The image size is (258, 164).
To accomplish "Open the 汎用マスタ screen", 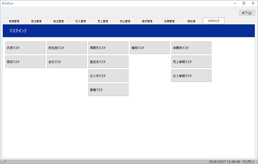I will [25, 48].
